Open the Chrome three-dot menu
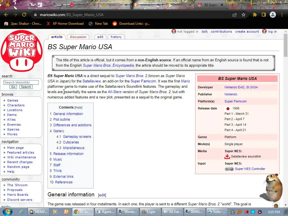Image resolution: width=288 pixels, height=216 pixels. [x=282, y=15]
